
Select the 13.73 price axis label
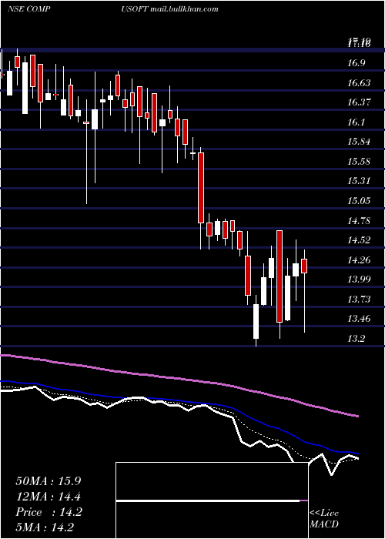[x=360, y=299]
